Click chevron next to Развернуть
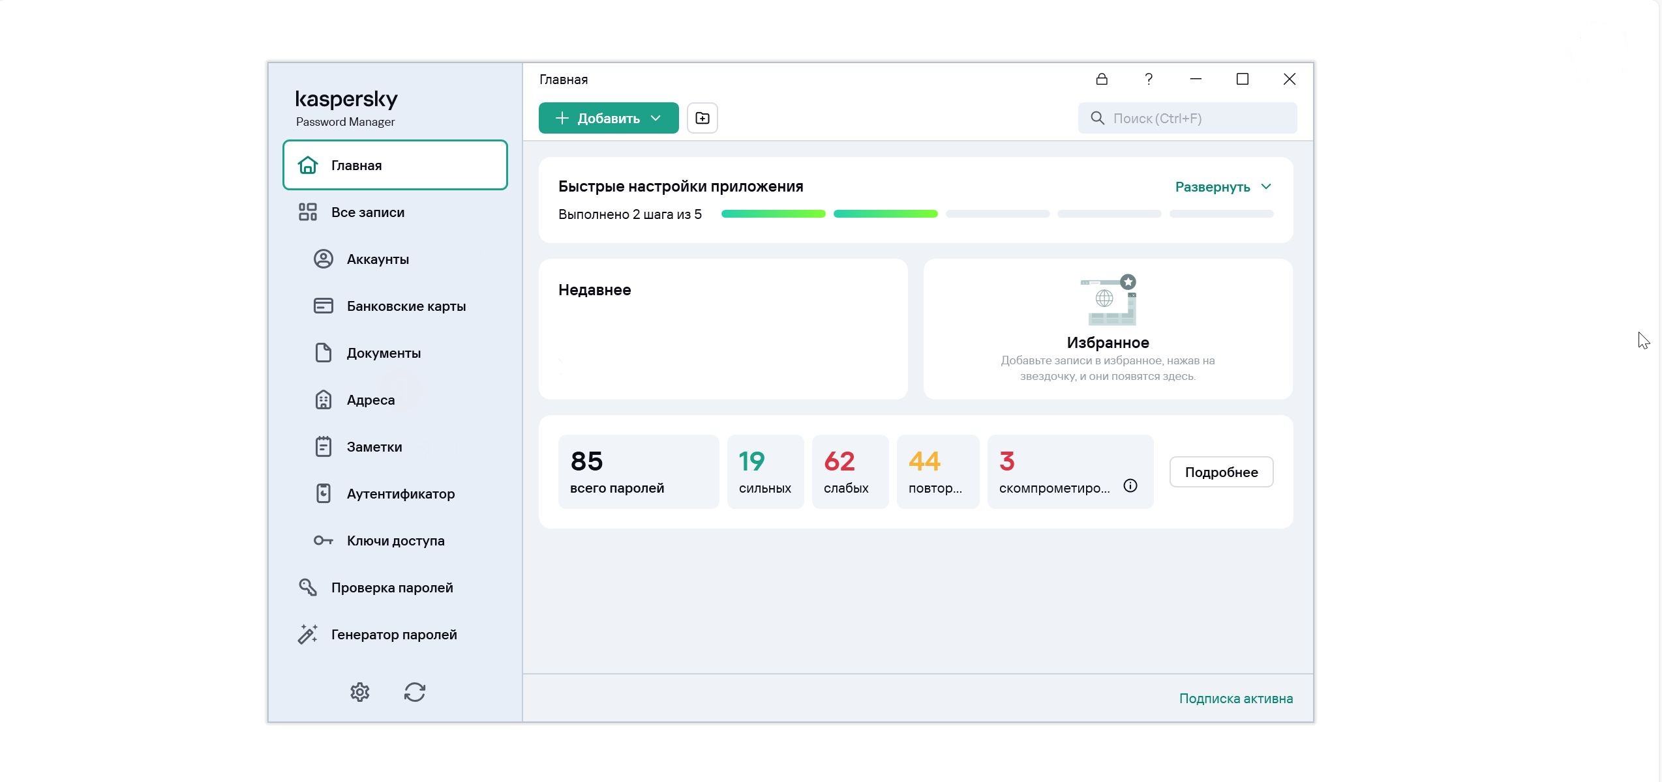The image size is (1662, 782). (x=1266, y=187)
